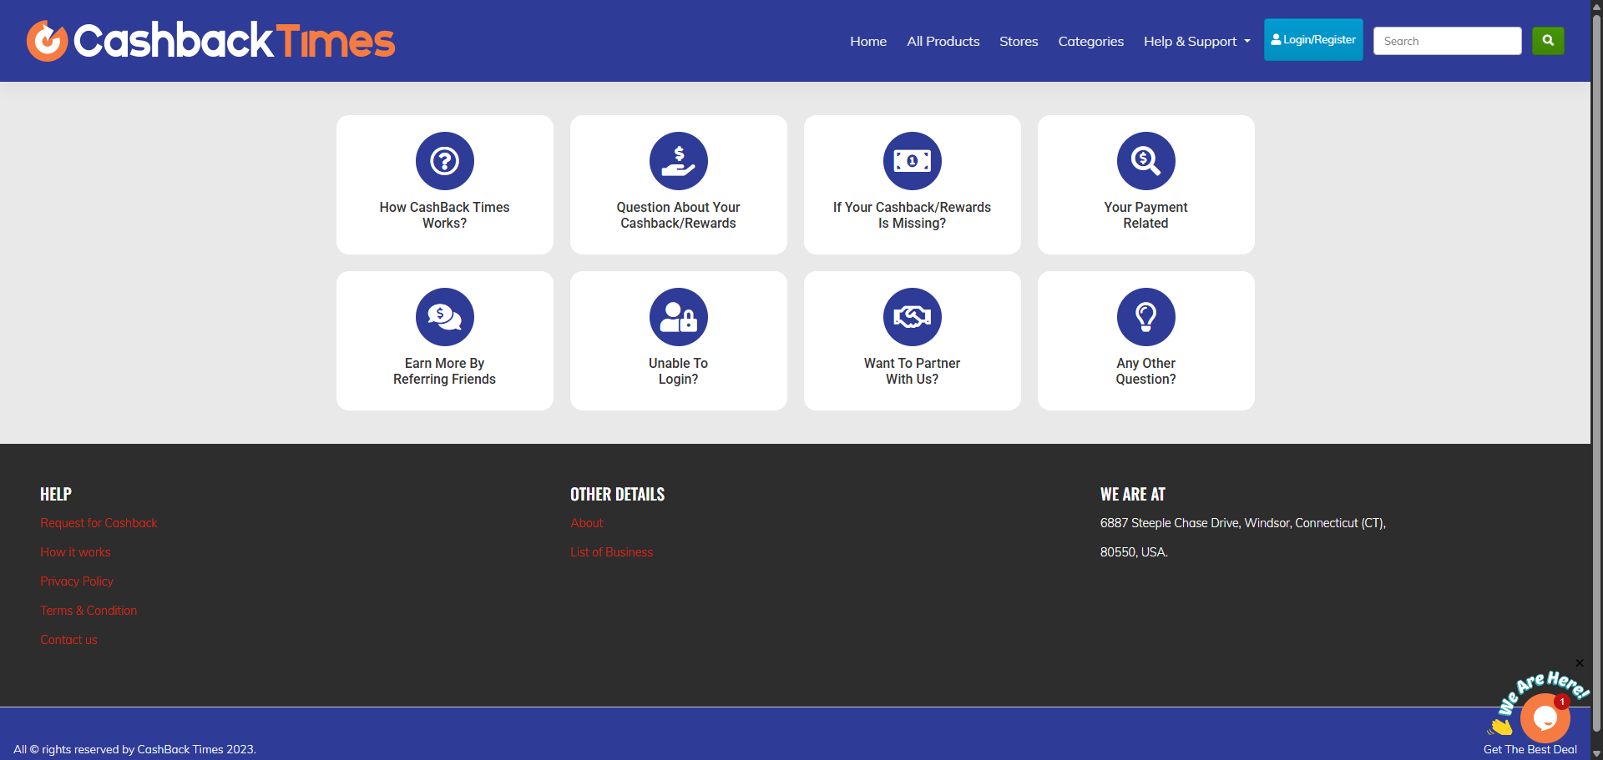Open the About footer link
1603x760 pixels.
pyautogui.click(x=587, y=523)
